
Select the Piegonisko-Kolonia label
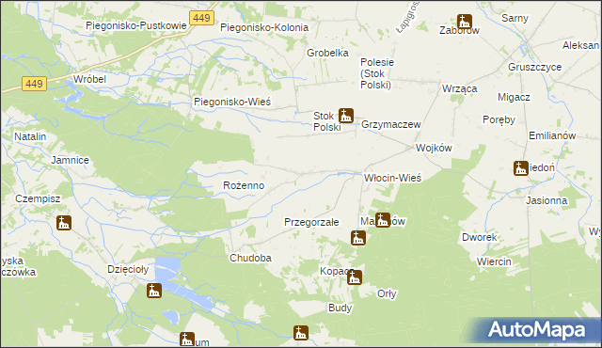264,27
